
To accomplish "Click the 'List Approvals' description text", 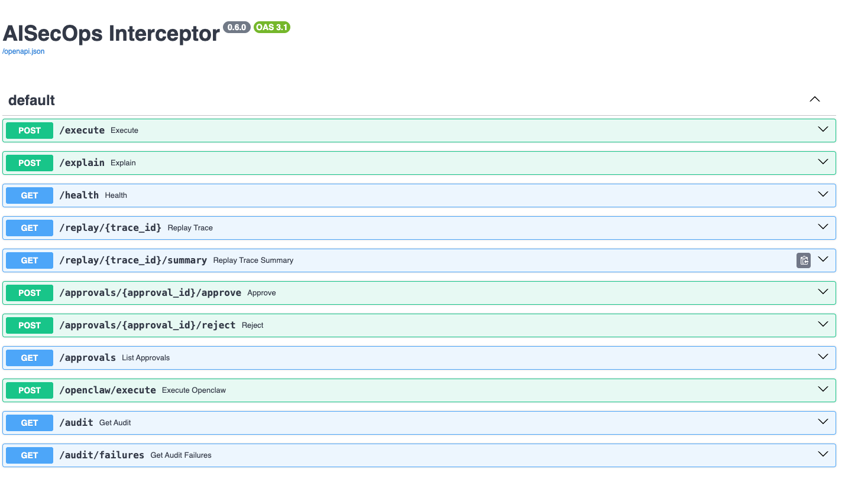I will coord(146,358).
